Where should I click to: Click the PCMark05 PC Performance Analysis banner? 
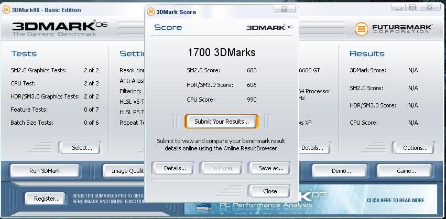pyautogui.click(x=311, y=199)
